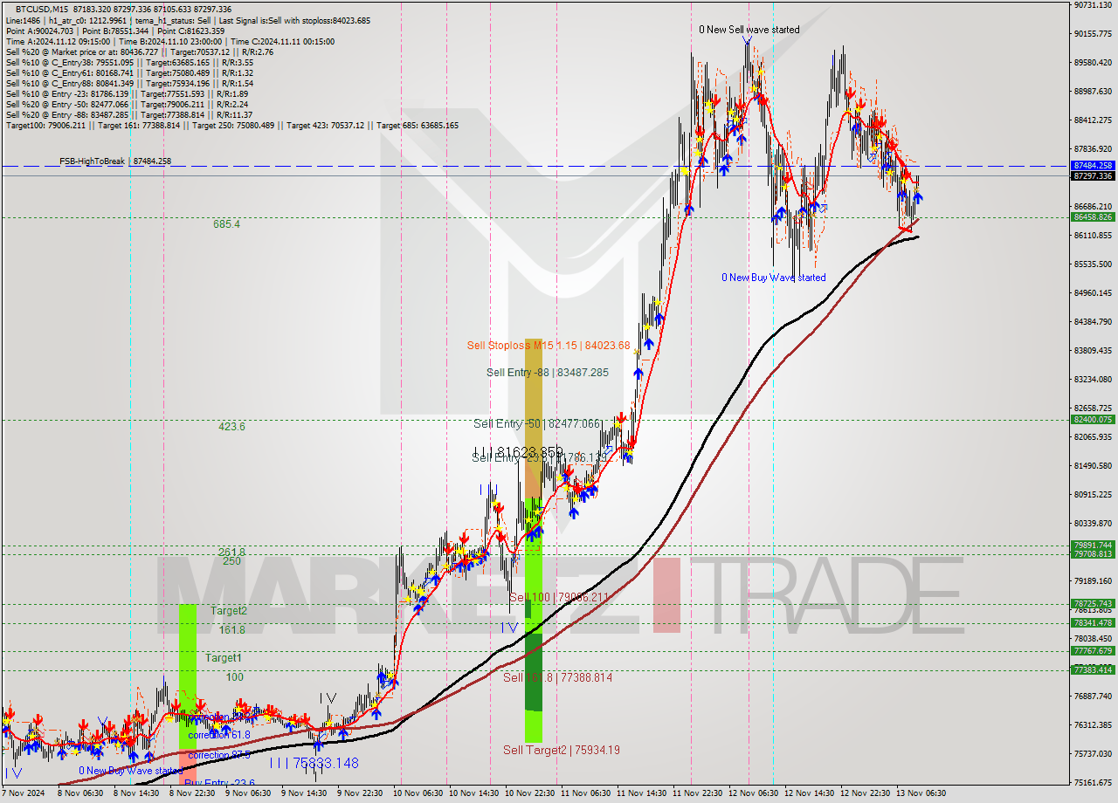1118x803 pixels.
Task: Select the green 250 level label
Action: (x=231, y=561)
